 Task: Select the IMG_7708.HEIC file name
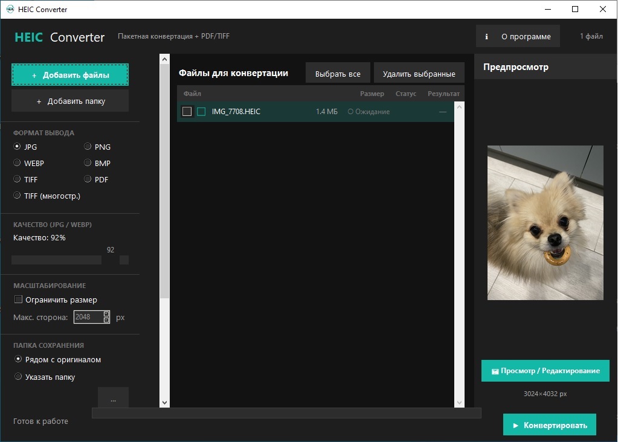click(236, 112)
